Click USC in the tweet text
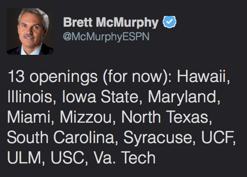247x177 pixels. pos(68,157)
